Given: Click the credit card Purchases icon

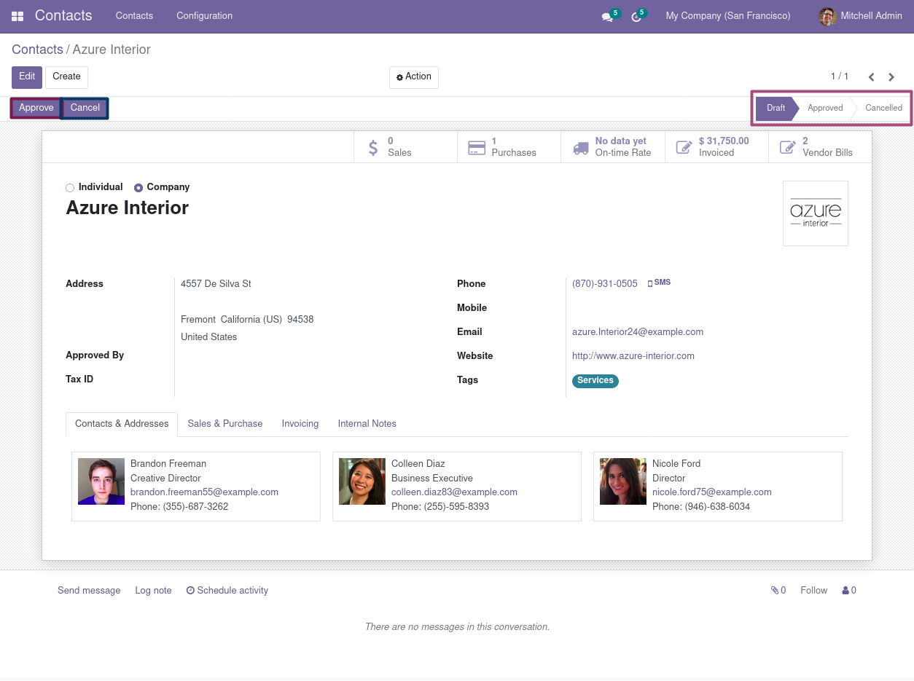Looking at the screenshot, I should click(x=477, y=148).
